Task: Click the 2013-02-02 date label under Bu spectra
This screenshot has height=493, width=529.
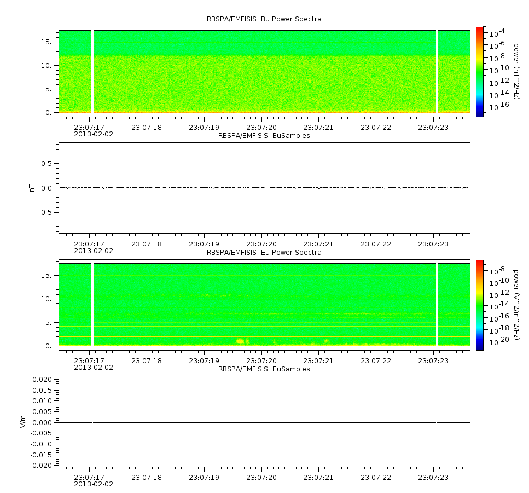Action: [x=94, y=134]
